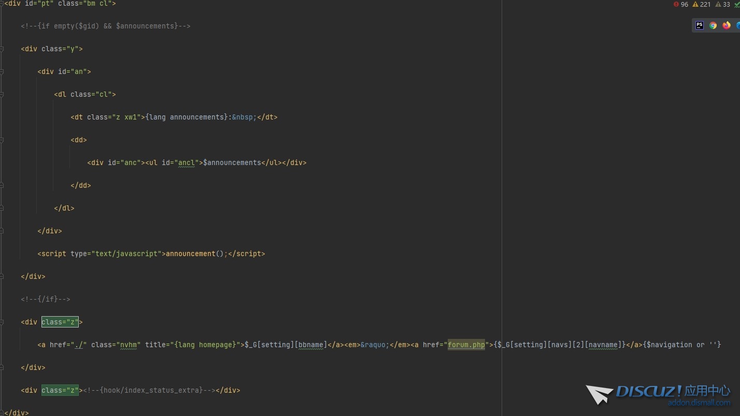Open file in Chrome browser
Screen dimensions: 740x416
(713, 25)
